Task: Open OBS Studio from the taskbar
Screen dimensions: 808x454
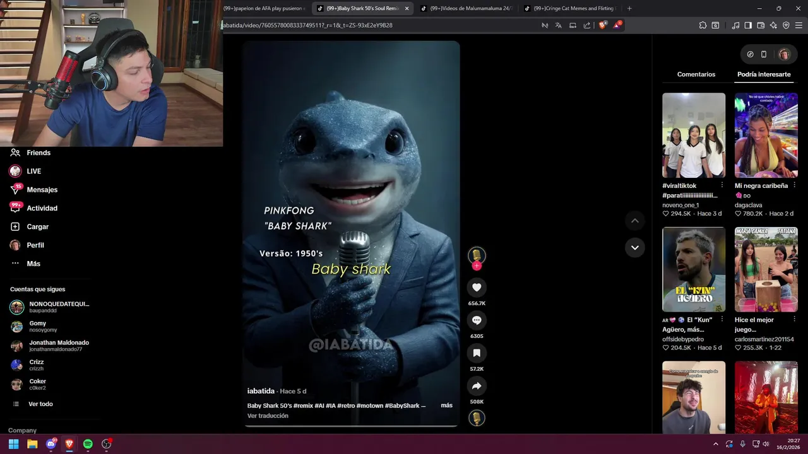Action: (107, 444)
